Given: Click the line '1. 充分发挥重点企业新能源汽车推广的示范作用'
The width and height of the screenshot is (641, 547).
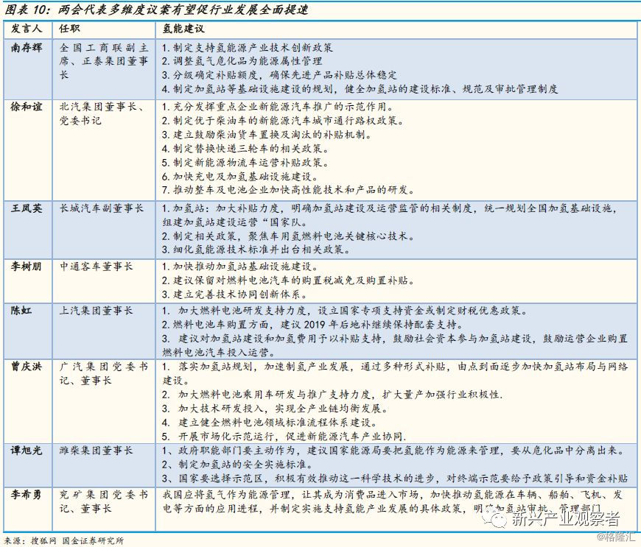Looking at the screenshot, I should 278,107.
